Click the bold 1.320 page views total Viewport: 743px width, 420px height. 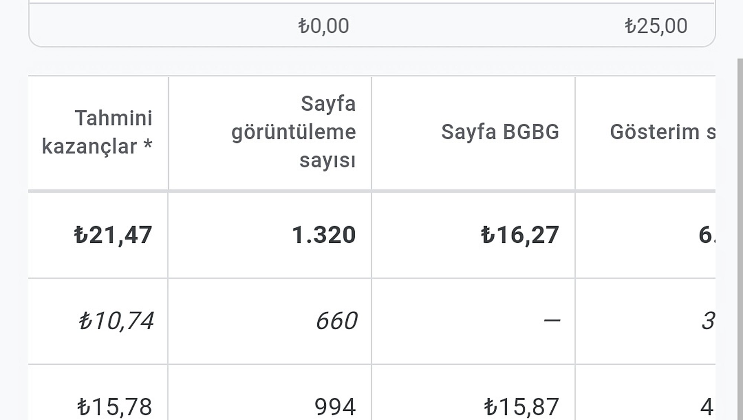(324, 235)
